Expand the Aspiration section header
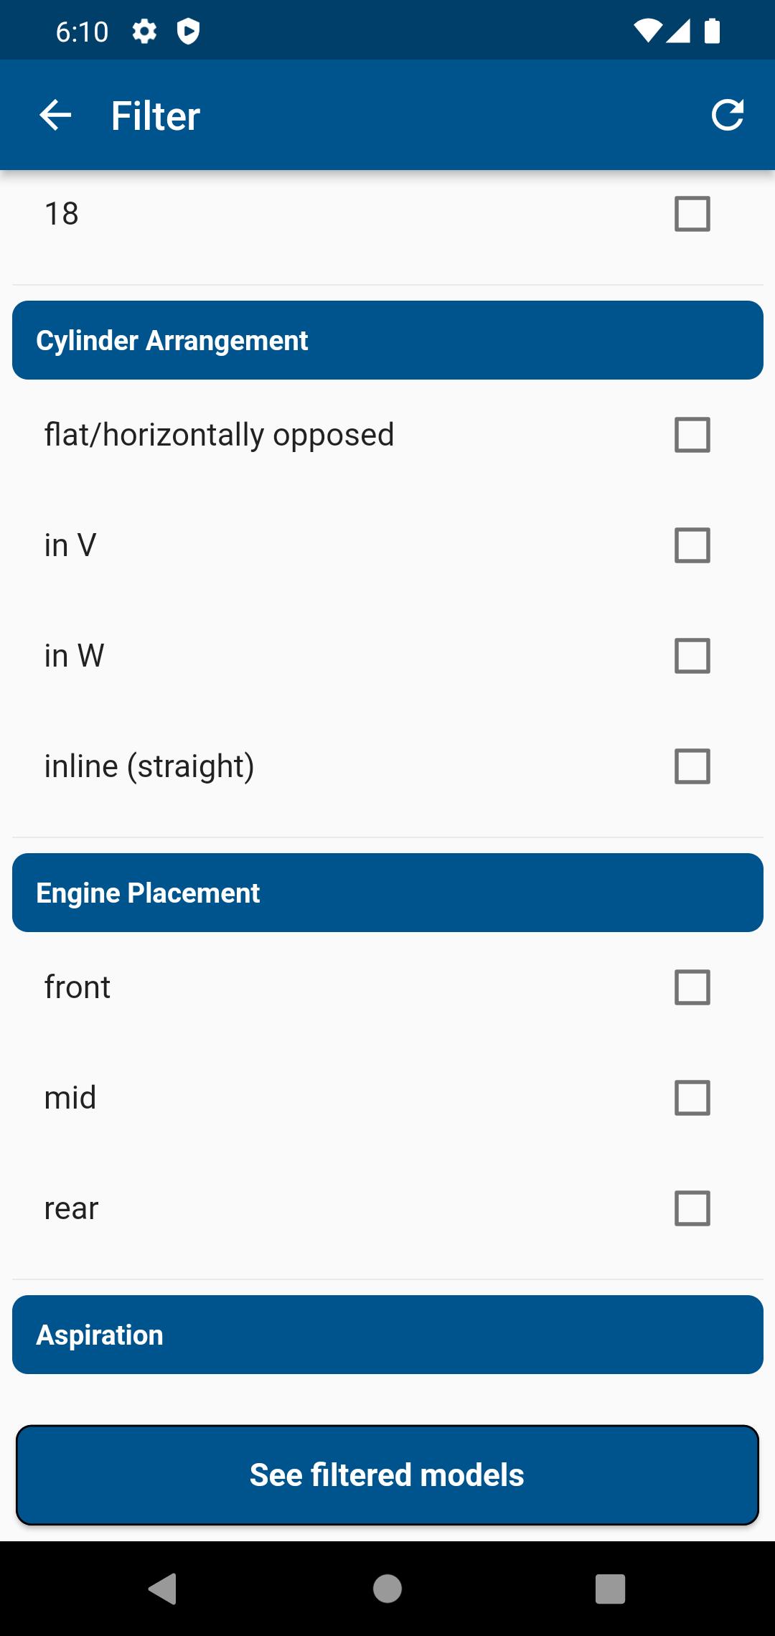775x1636 pixels. tap(387, 1335)
